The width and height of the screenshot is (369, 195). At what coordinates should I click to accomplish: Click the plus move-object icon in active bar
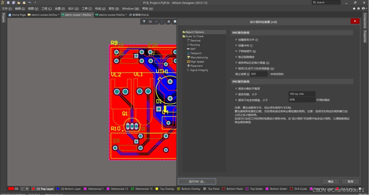[x=156, y=22]
